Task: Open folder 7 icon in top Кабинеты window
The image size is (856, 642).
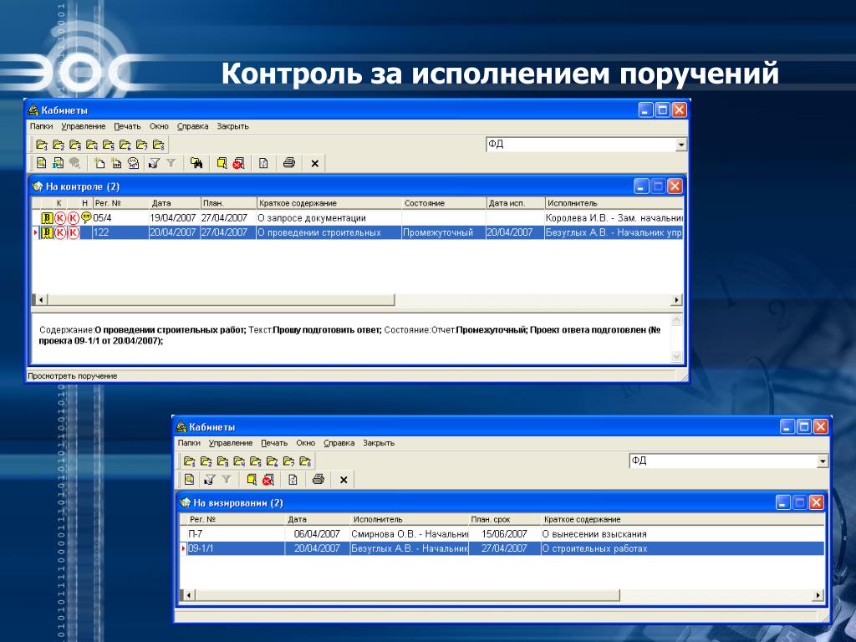Action: tap(142, 145)
